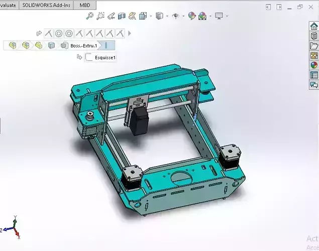Select the highlighted face segment of the breadcrumb
This screenshot has width=319, height=251.
(108, 45)
